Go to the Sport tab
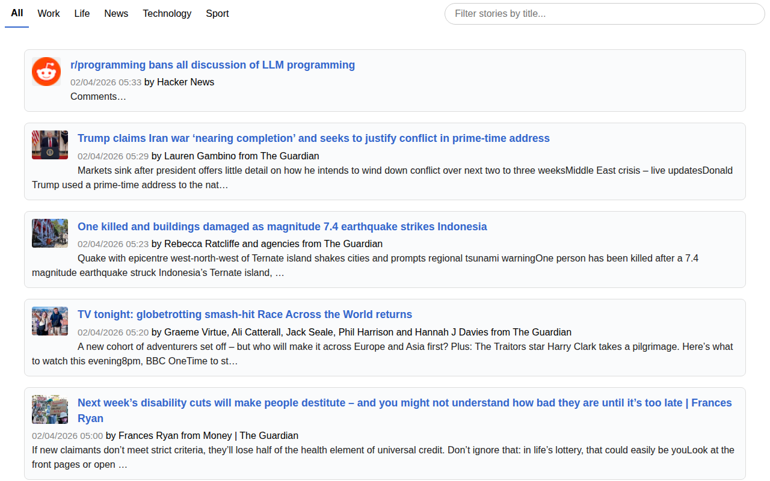This screenshot has height=481, width=770. [x=217, y=13]
